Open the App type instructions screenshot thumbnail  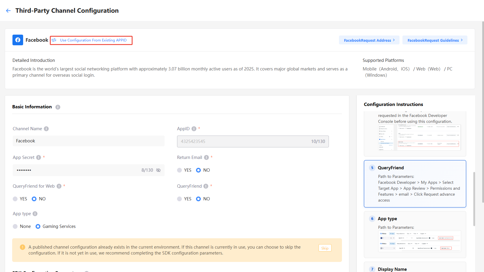[x=419, y=241]
